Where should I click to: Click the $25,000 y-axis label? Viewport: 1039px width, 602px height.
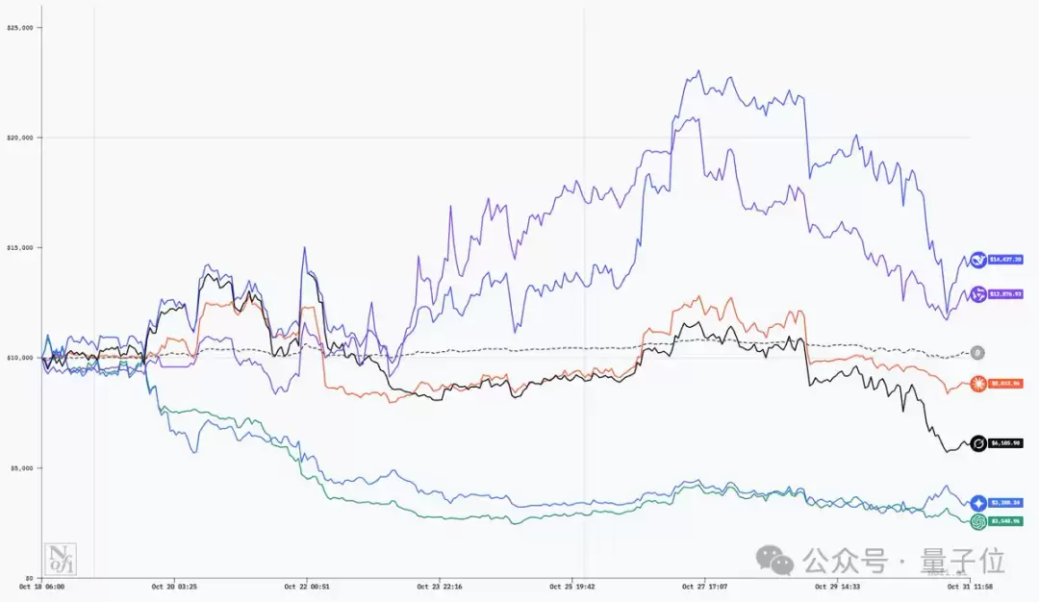(x=20, y=28)
